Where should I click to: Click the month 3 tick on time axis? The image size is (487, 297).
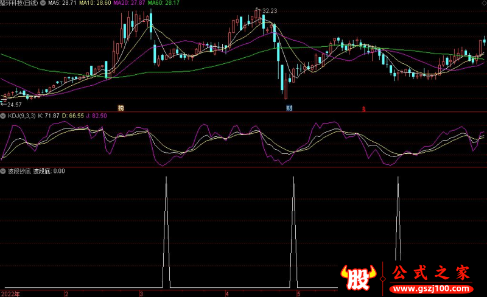tap(141, 293)
